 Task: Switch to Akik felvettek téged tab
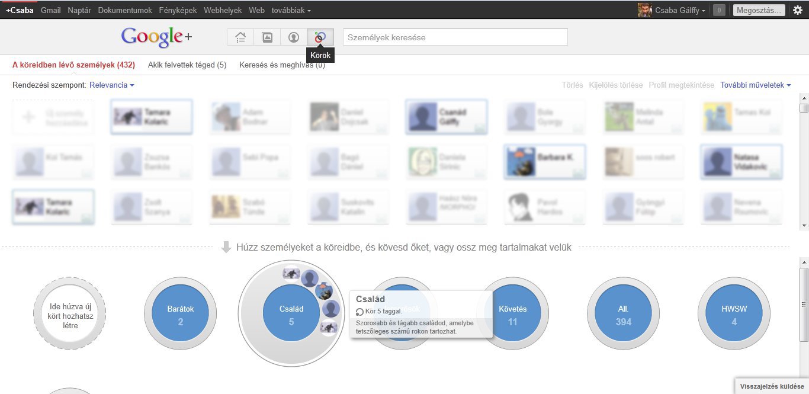(x=187, y=65)
